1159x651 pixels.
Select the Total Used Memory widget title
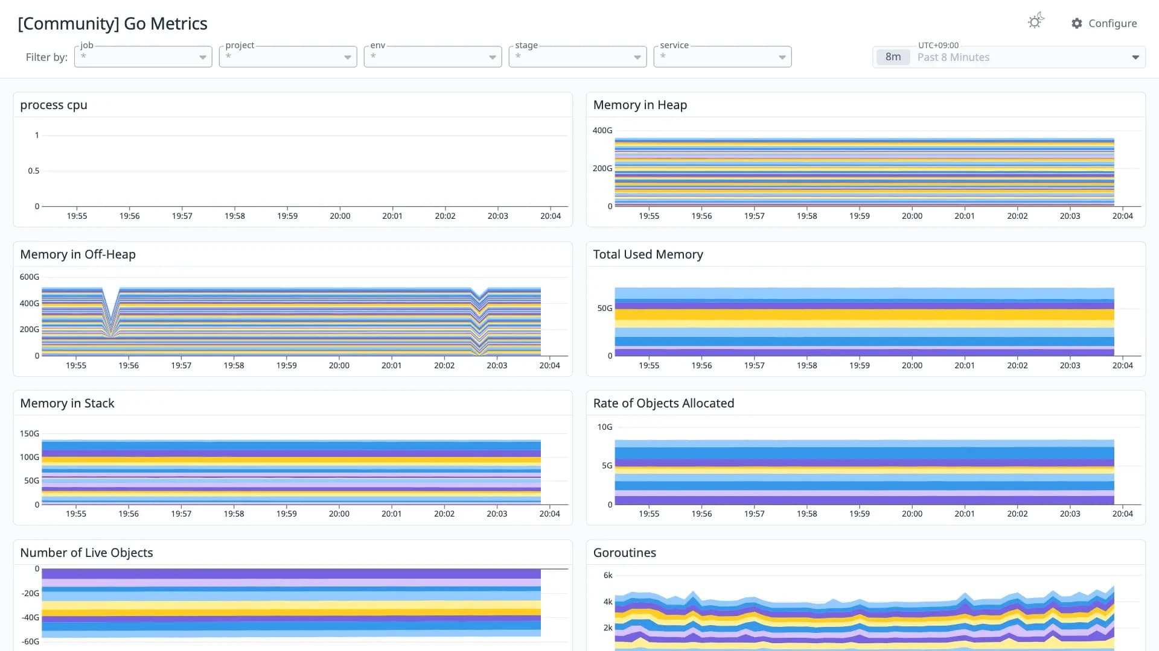[648, 254]
